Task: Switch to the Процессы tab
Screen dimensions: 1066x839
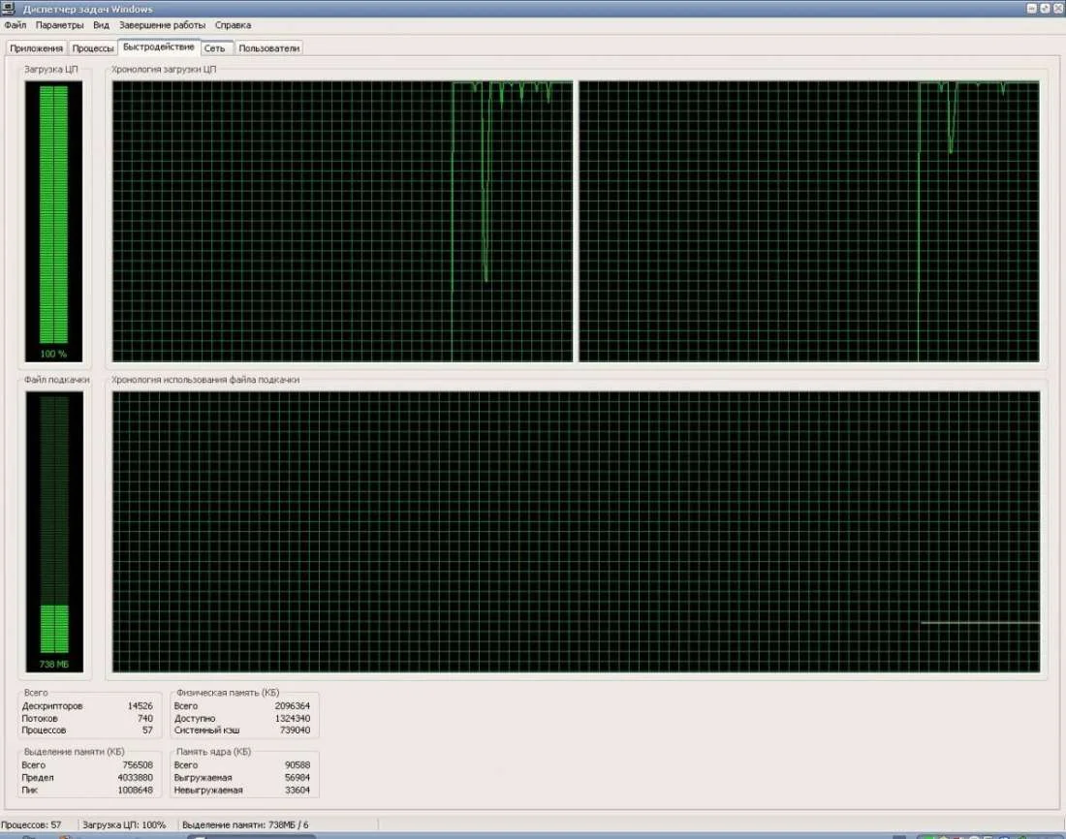Action: tap(92, 48)
